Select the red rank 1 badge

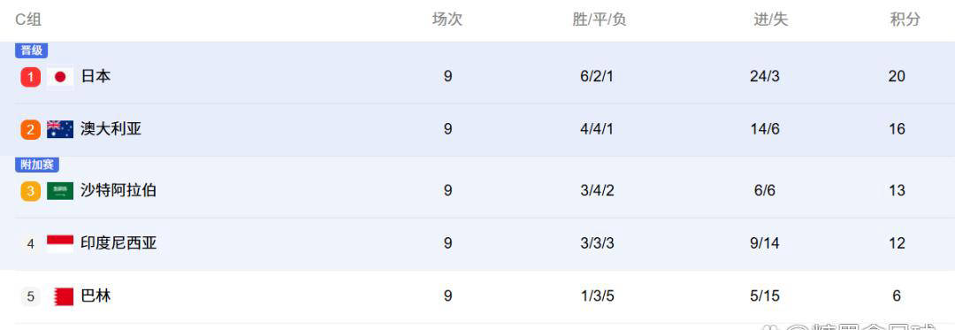click(x=30, y=77)
